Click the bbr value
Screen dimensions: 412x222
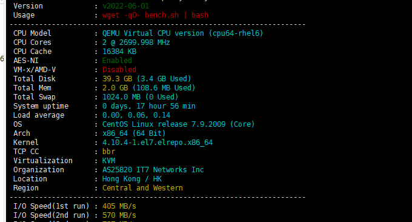coord(108,152)
